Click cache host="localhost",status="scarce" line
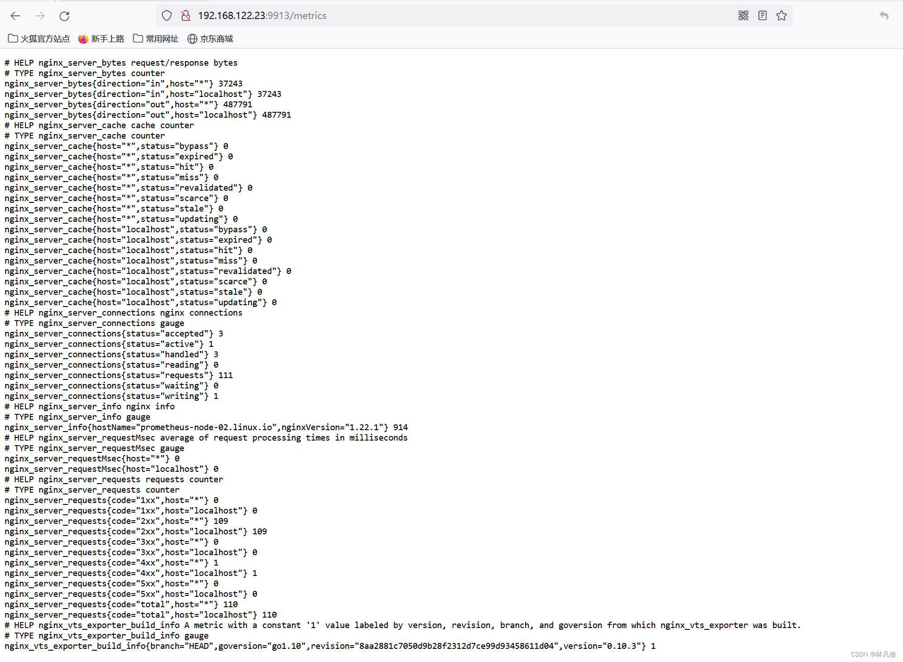The width and height of the screenshot is (903, 662). tap(135, 282)
